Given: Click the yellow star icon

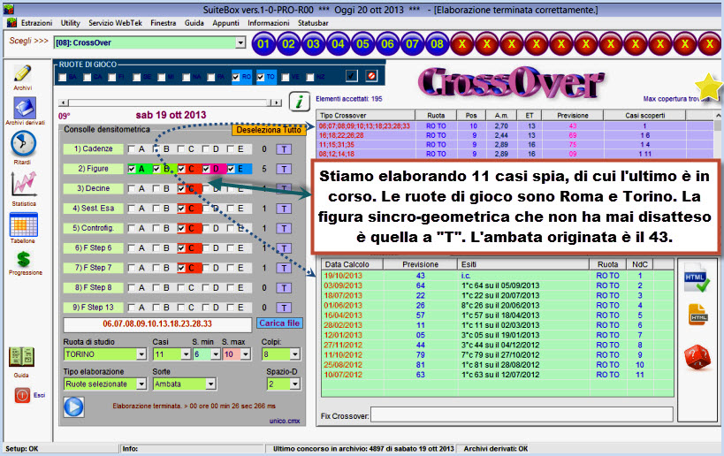Looking at the screenshot, I should (707, 87).
